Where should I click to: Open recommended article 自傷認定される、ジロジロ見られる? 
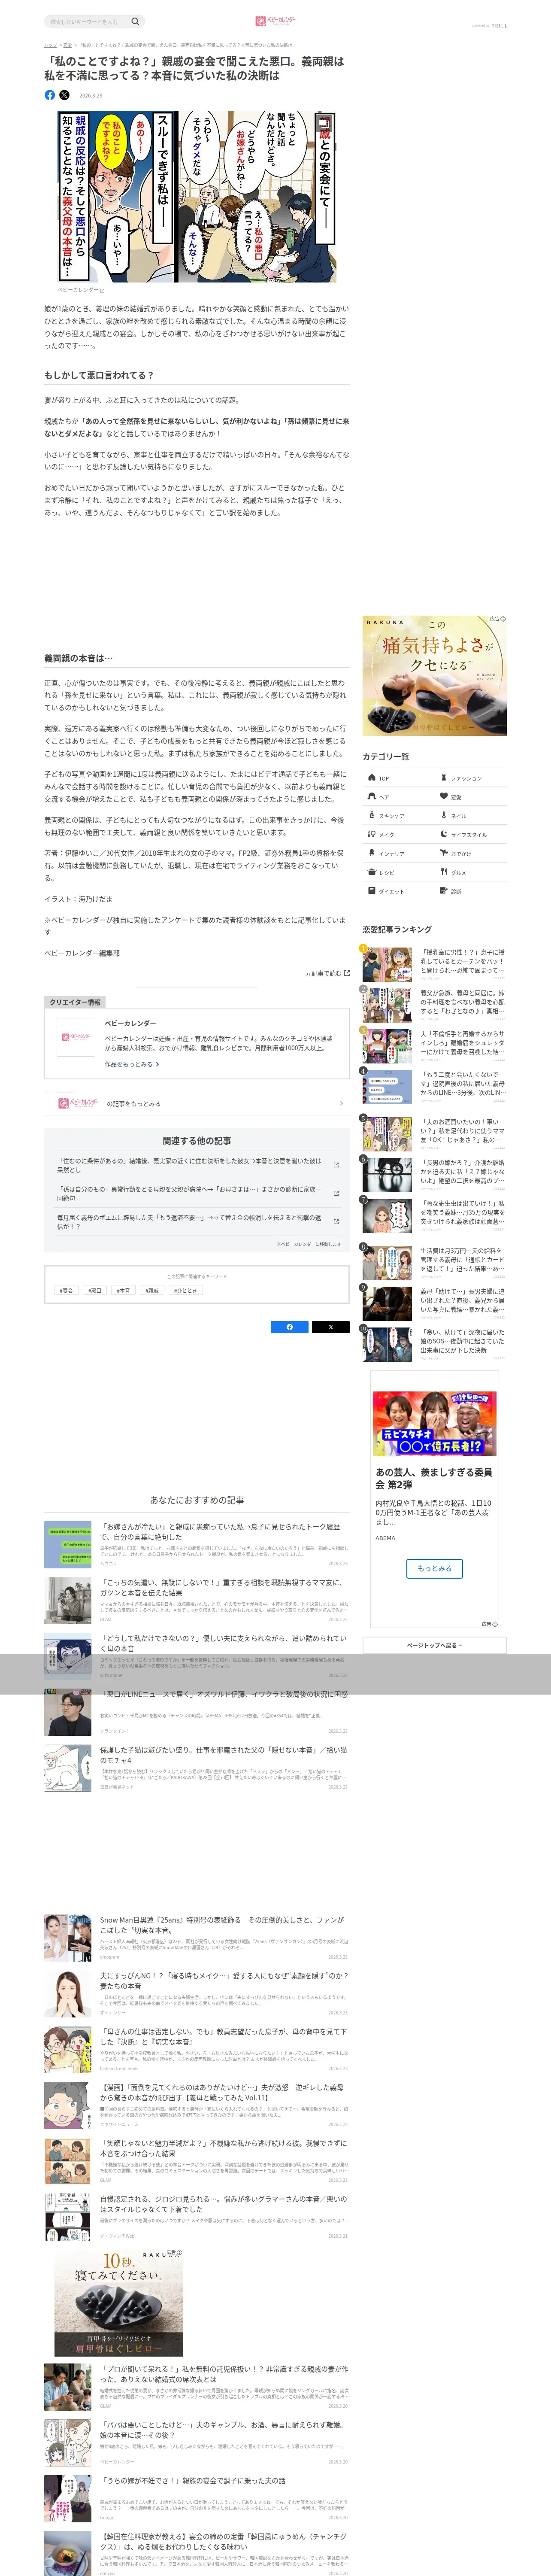[x=196, y=2217]
